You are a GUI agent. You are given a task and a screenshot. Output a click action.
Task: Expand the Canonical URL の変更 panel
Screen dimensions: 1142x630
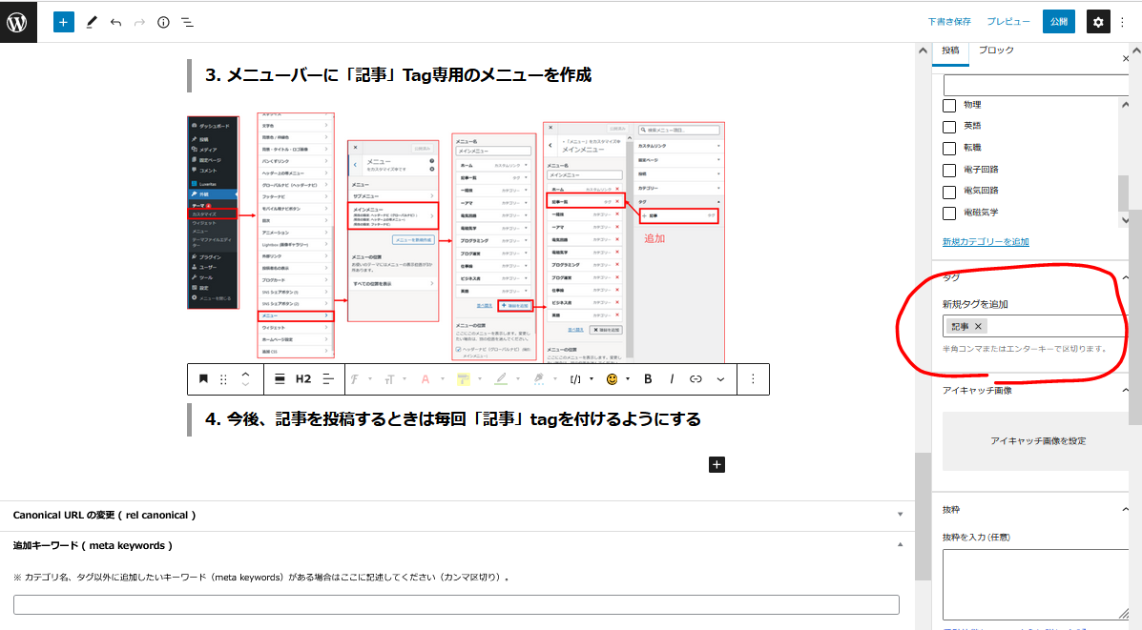point(900,515)
